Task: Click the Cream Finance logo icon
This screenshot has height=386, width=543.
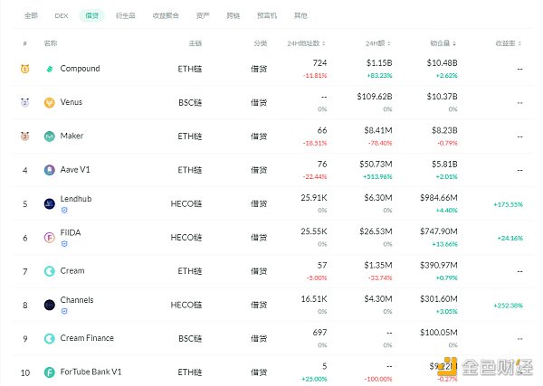Action: point(49,338)
